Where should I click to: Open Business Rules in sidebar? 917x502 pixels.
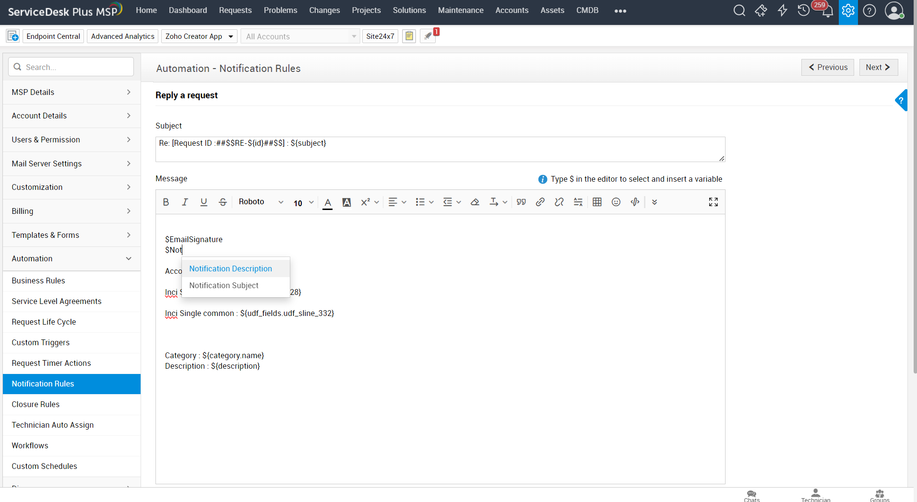coord(71,280)
